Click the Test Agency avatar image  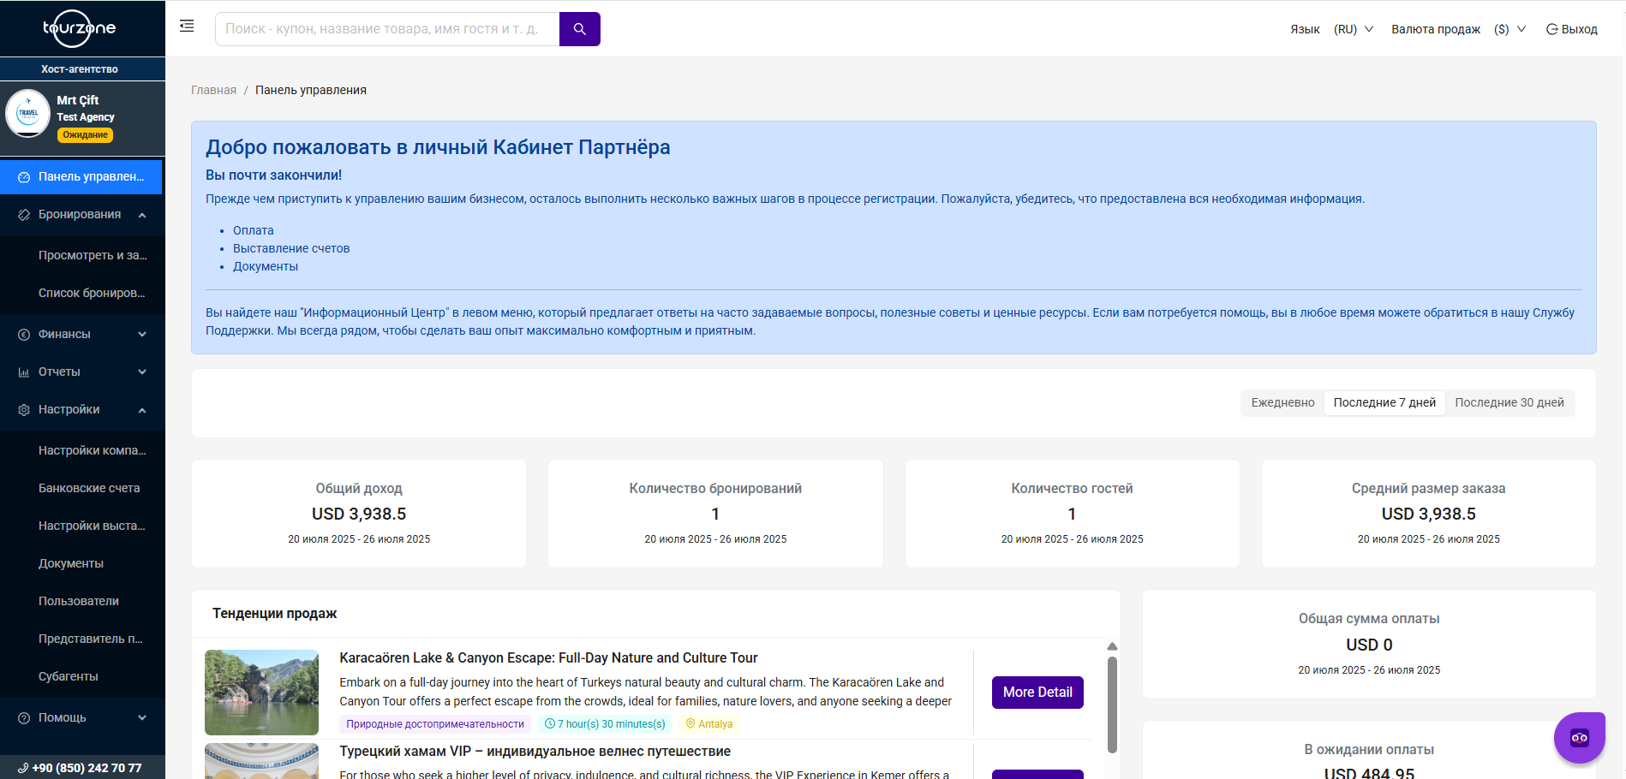28,113
